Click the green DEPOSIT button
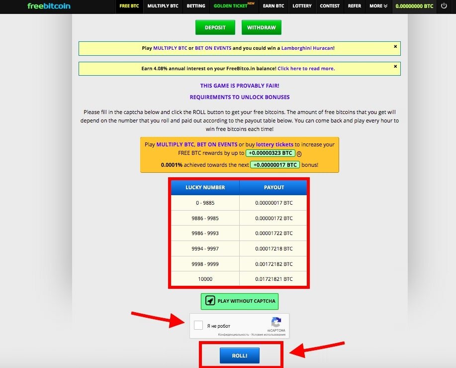The image size is (456, 368). (215, 27)
